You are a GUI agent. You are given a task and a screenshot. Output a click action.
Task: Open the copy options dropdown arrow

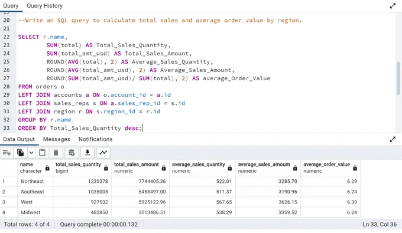coord(31,153)
